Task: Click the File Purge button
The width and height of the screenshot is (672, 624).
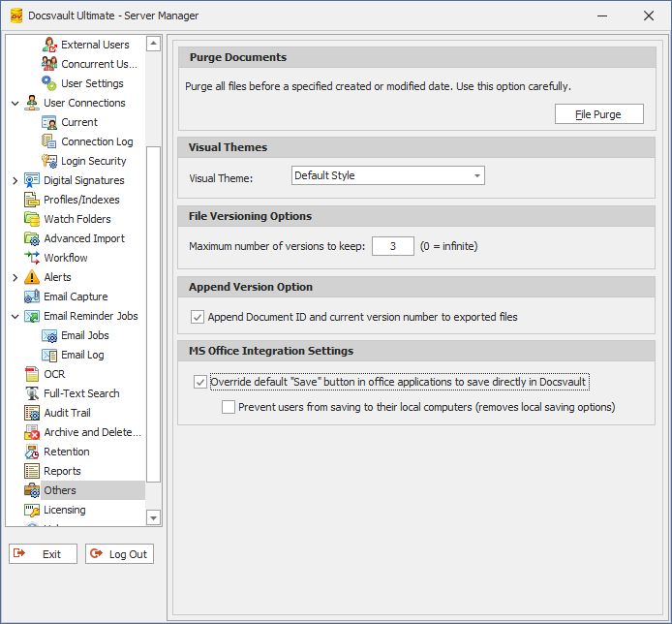Action: click(599, 114)
